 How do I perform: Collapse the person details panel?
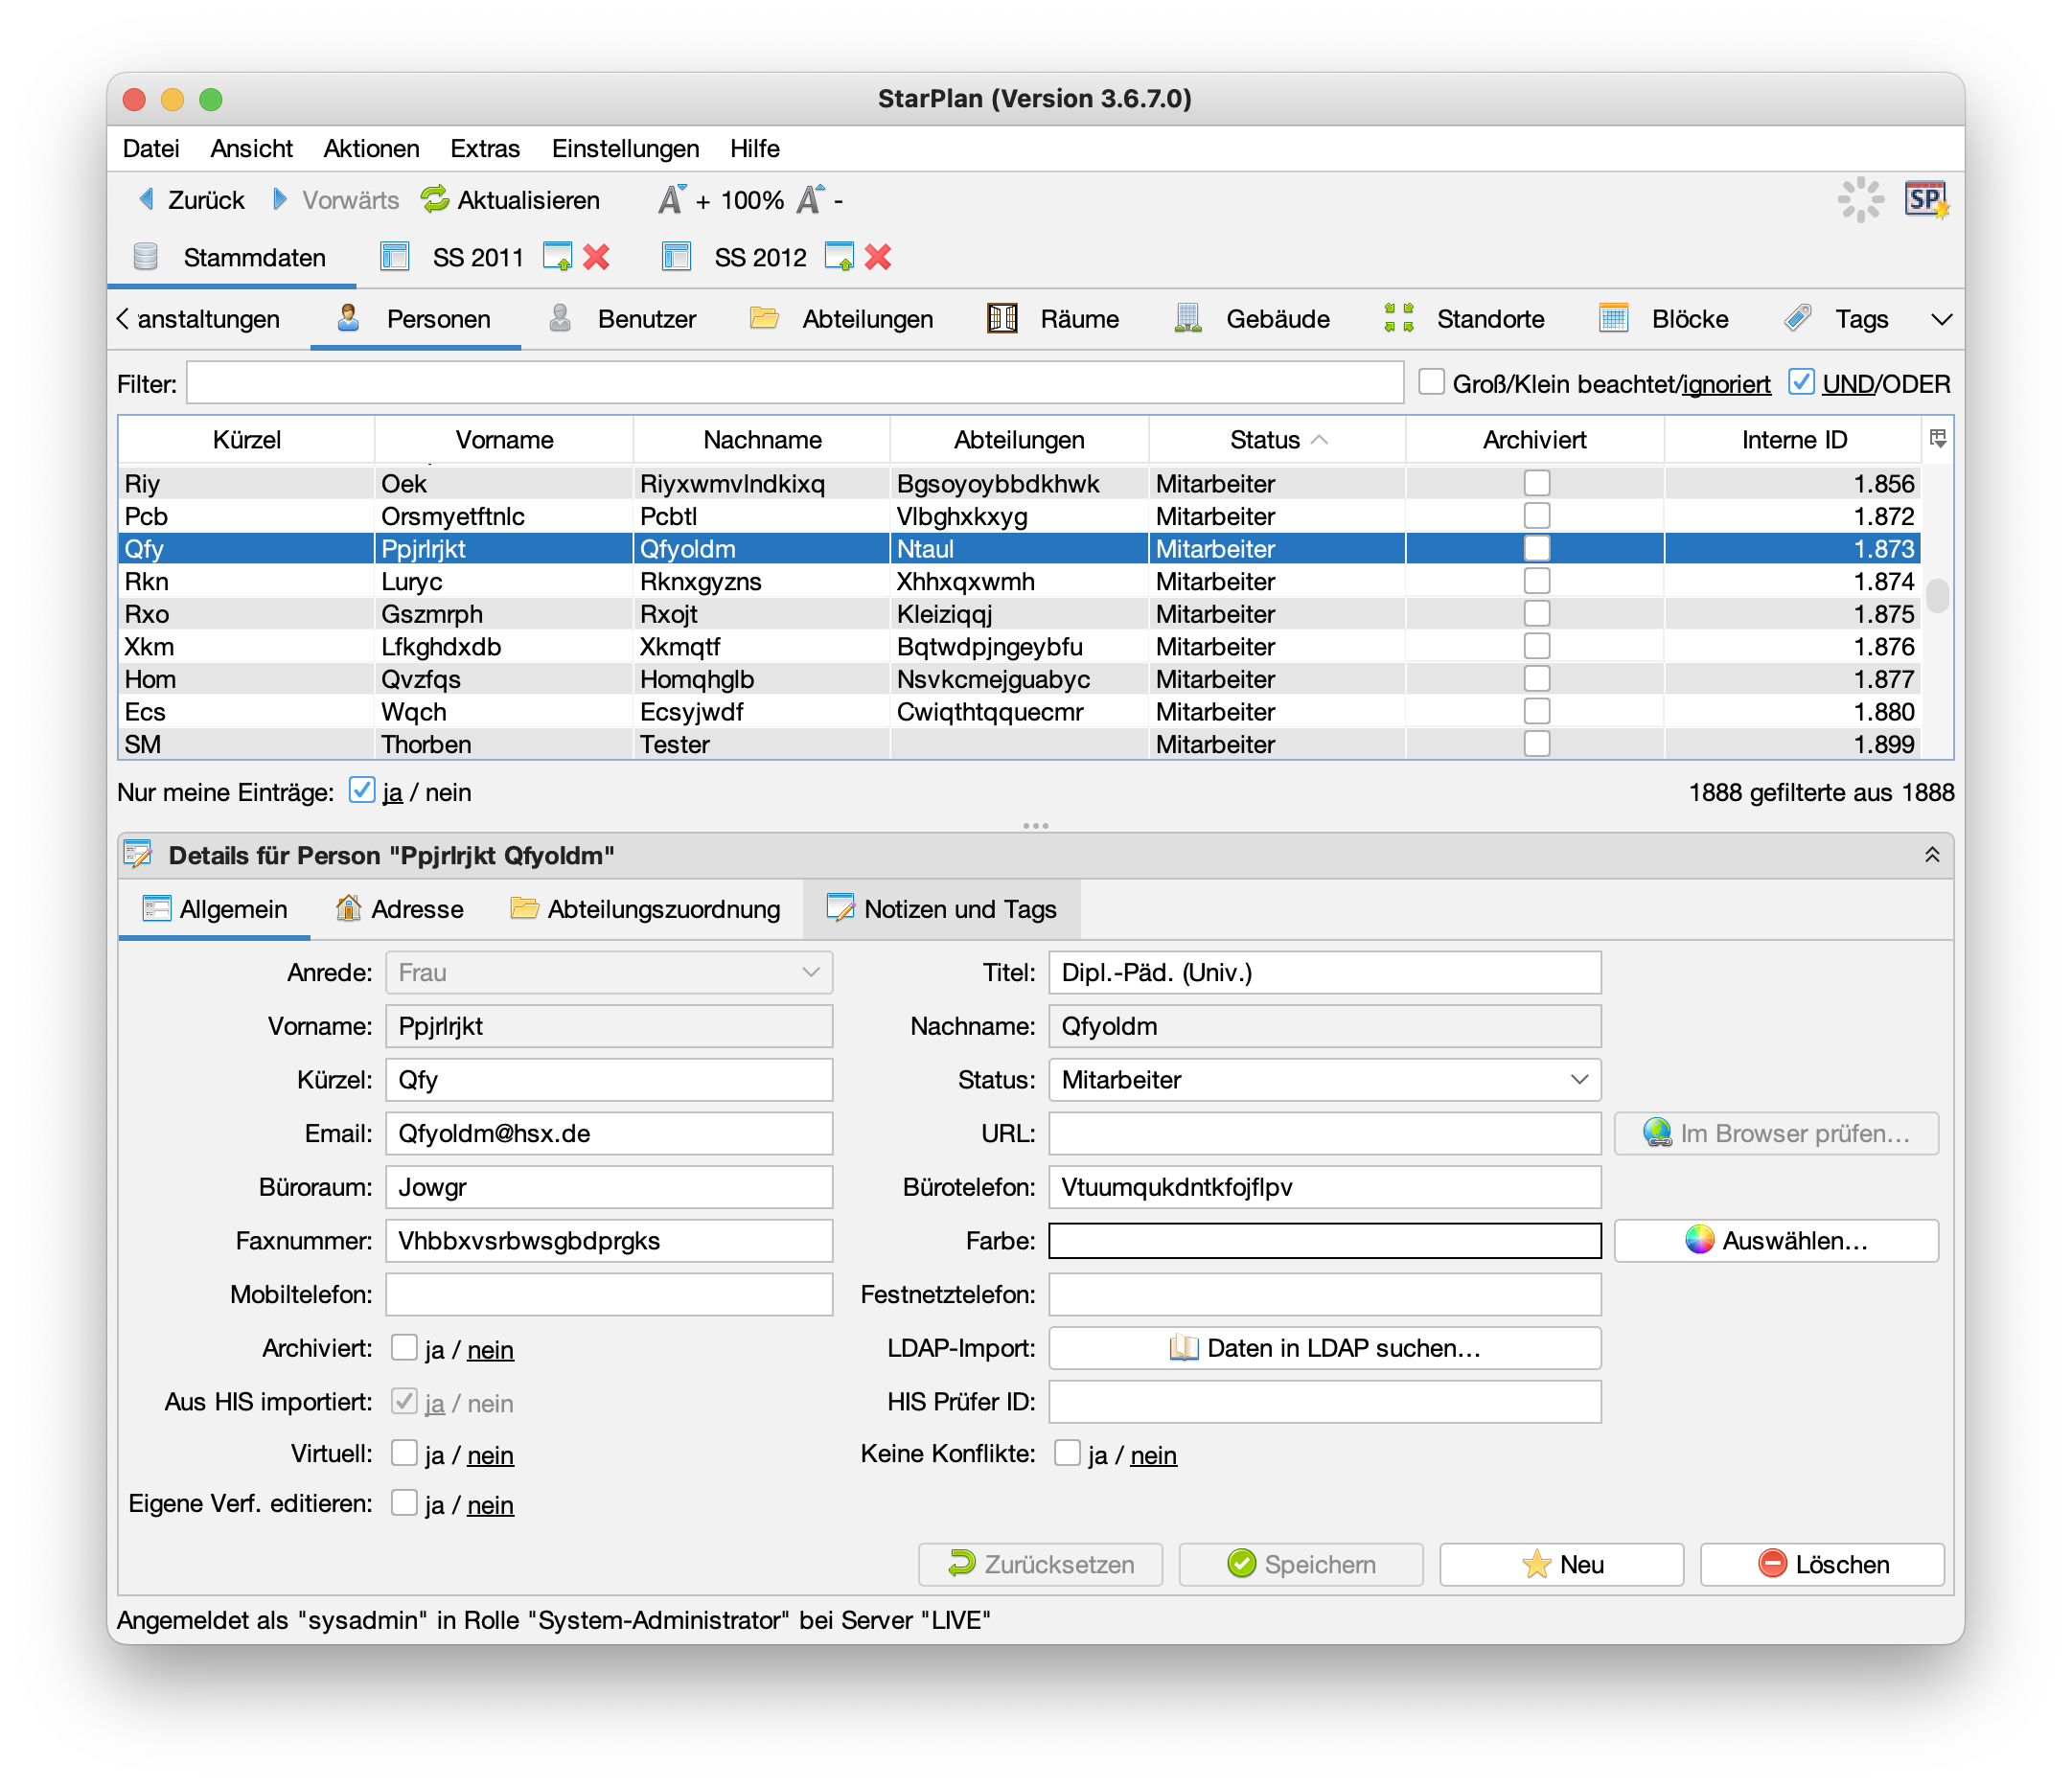(1932, 855)
